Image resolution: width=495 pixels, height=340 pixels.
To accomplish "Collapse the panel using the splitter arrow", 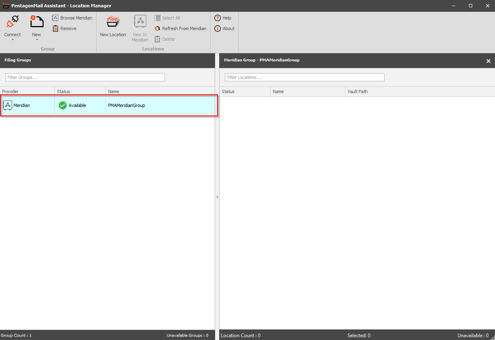I will click(x=217, y=197).
